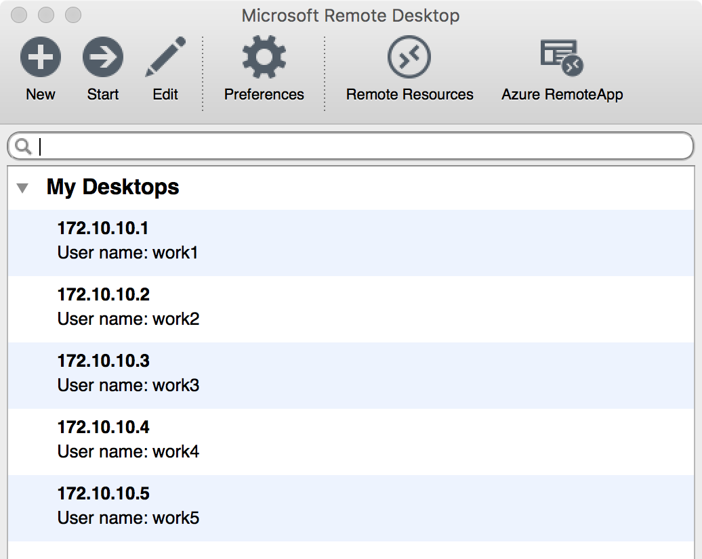Open the Edit pencil tool

[165, 57]
